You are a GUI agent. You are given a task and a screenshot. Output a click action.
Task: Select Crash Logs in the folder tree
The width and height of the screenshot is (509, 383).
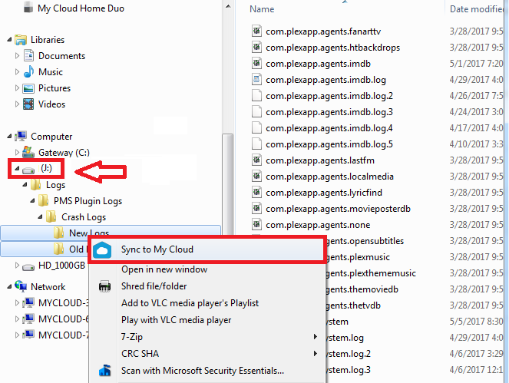[x=84, y=216]
